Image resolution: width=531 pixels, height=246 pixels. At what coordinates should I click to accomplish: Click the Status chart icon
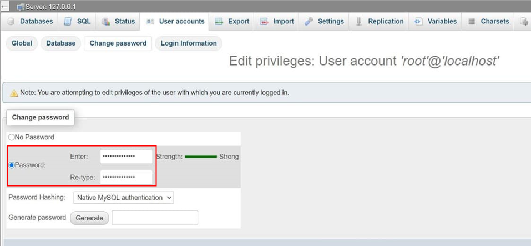pyautogui.click(x=105, y=21)
